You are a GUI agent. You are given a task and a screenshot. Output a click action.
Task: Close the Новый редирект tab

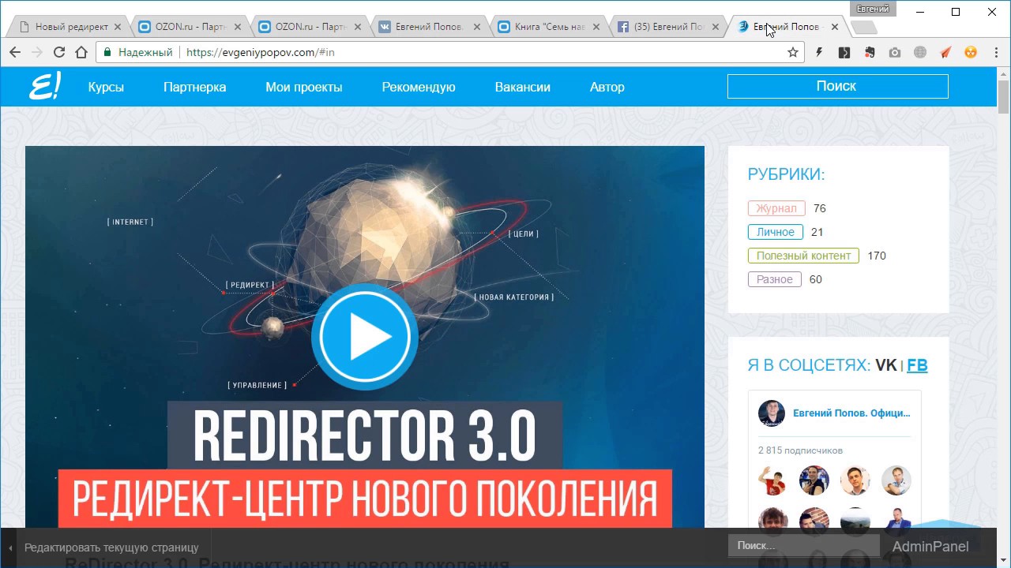pyautogui.click(x=118, y=27)
